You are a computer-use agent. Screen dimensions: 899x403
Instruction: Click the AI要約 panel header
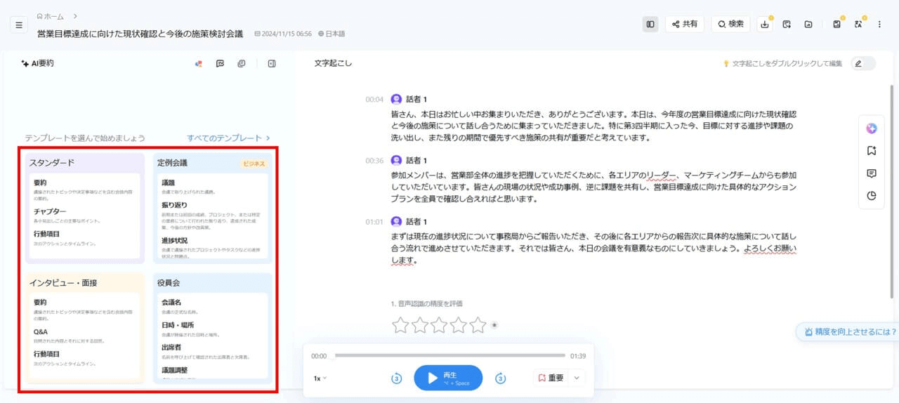pyautogui.click(x=38, y=63)
